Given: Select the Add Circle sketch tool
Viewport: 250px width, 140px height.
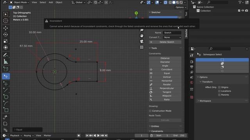Looking at the screenshot, I should [x=5, y=97].
